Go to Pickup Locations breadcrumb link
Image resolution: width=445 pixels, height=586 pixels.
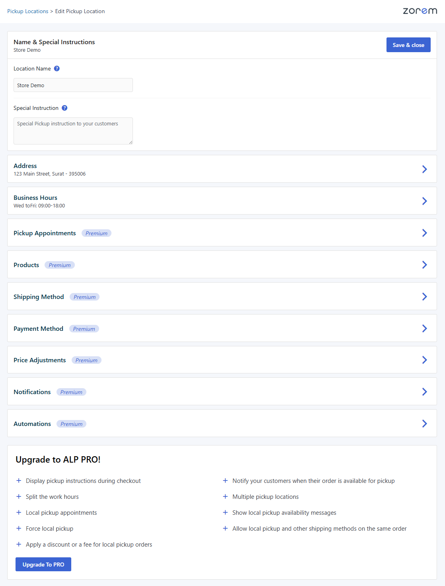(28, 11)
